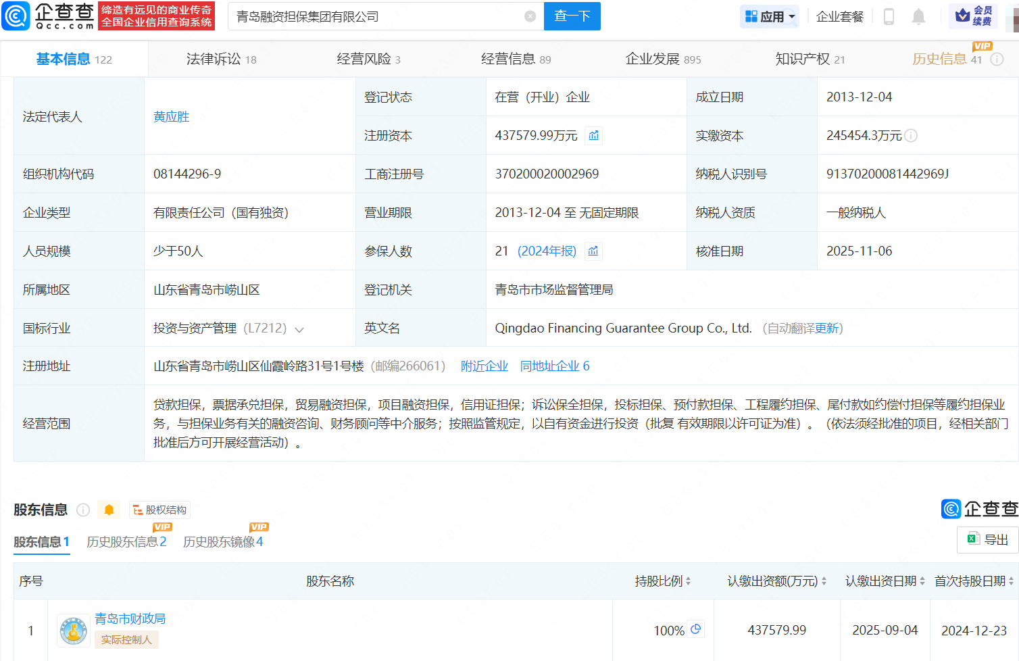1019x661 pixels.
Task: Expand the industry classification chevron
Action: (299, 329)
